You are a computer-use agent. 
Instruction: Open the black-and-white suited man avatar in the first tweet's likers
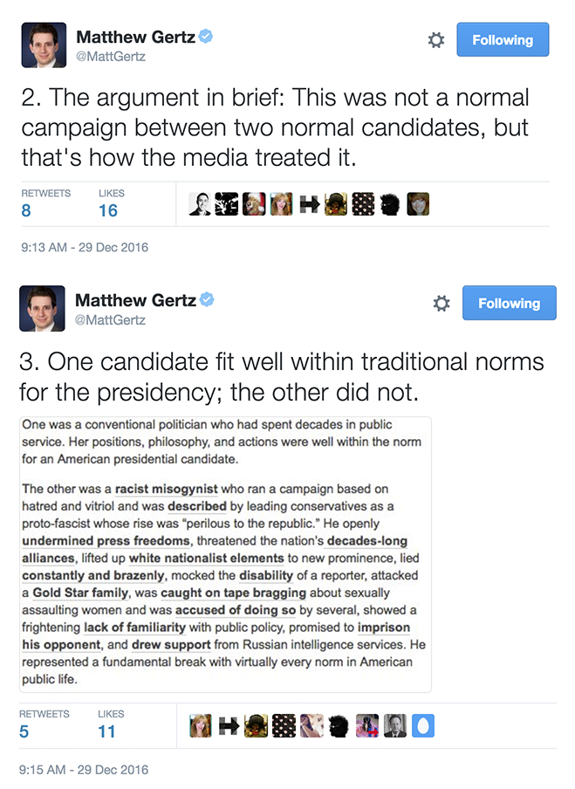point(200,204)
